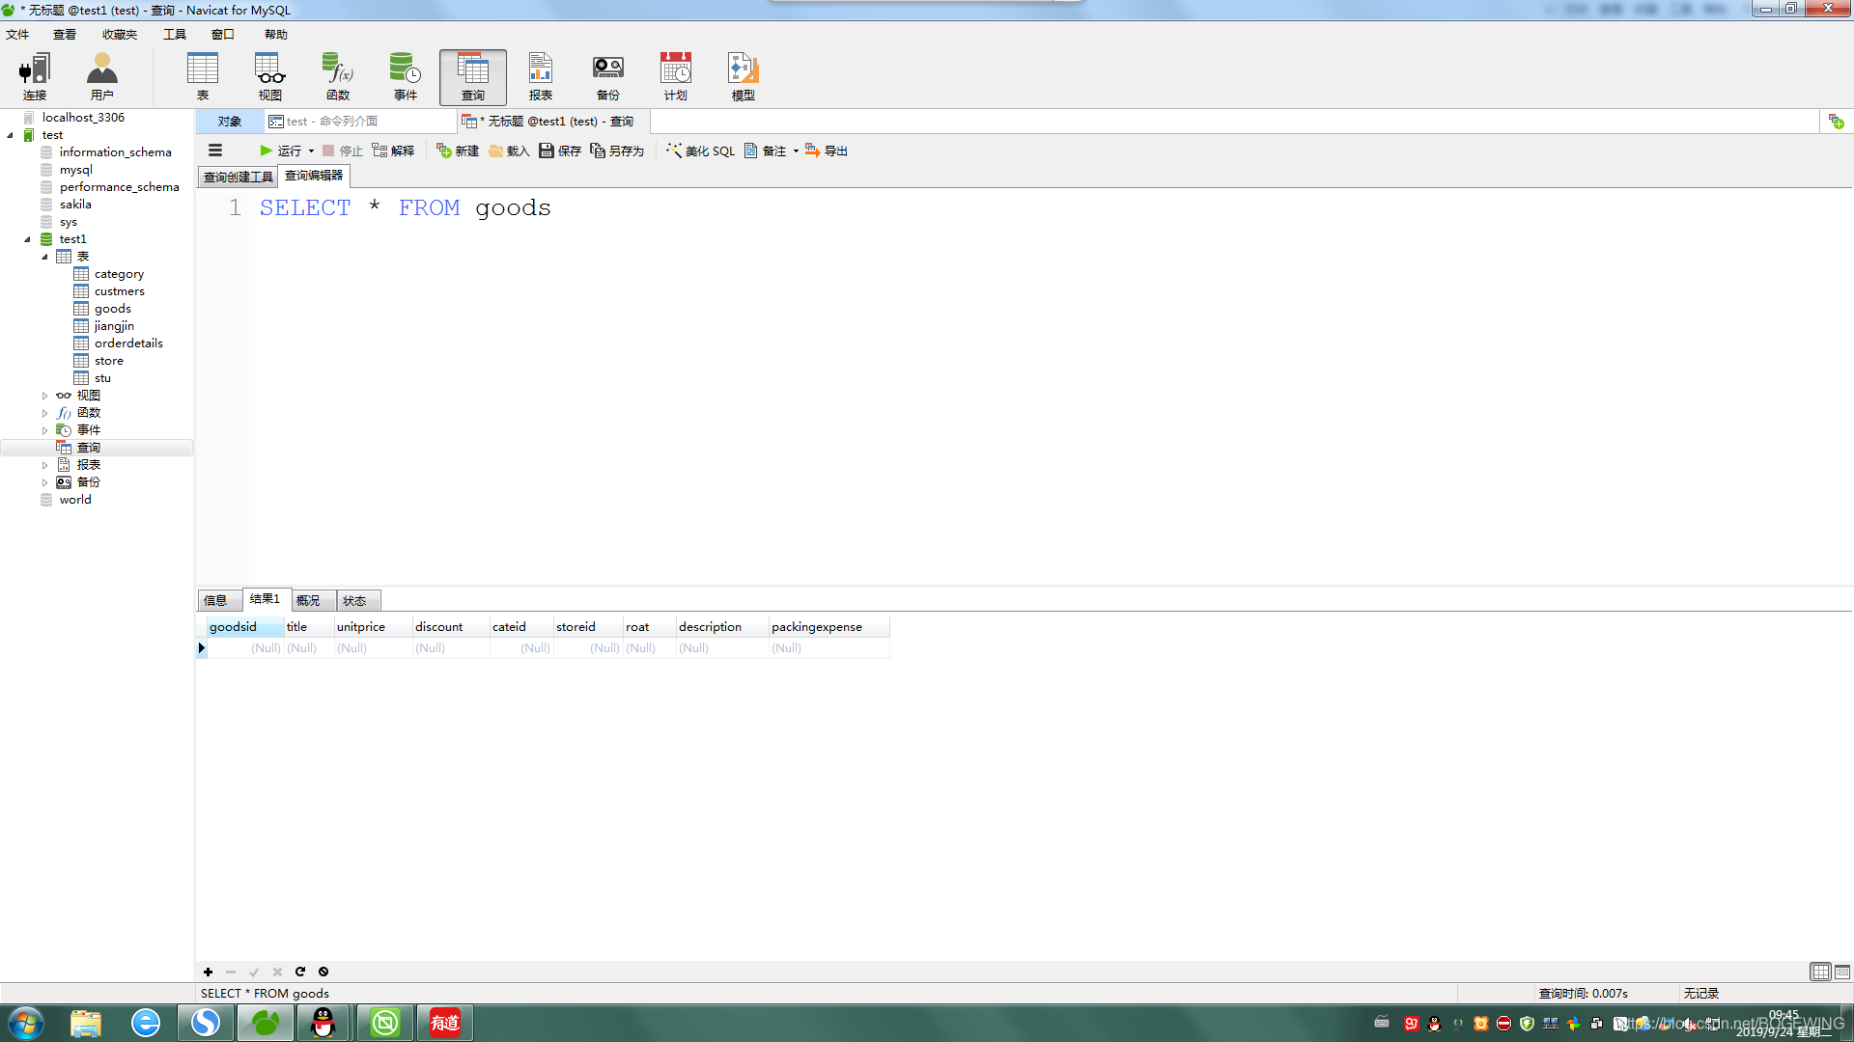Switch to test - 命令列界面 tab
This screenshot has width=1854, height=1042.
click(361, 122)
